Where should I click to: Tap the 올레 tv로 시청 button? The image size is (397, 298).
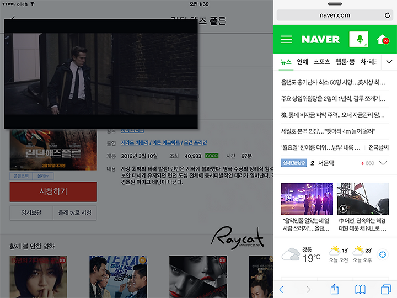[x=75, y=212]
